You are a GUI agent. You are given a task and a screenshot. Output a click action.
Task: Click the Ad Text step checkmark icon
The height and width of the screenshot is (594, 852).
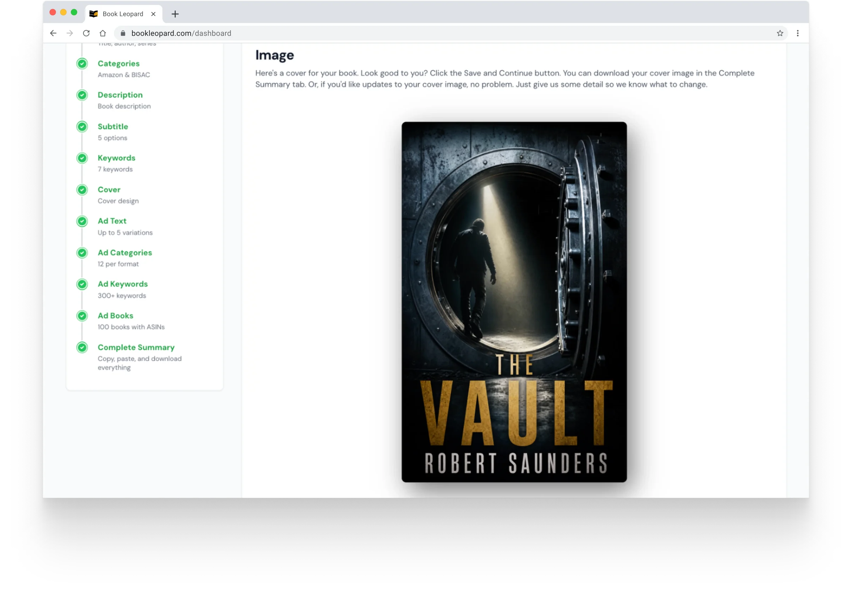click(82, 222)
